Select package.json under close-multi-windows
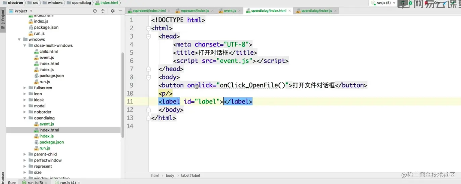461x184 pixels. (51, 76)
